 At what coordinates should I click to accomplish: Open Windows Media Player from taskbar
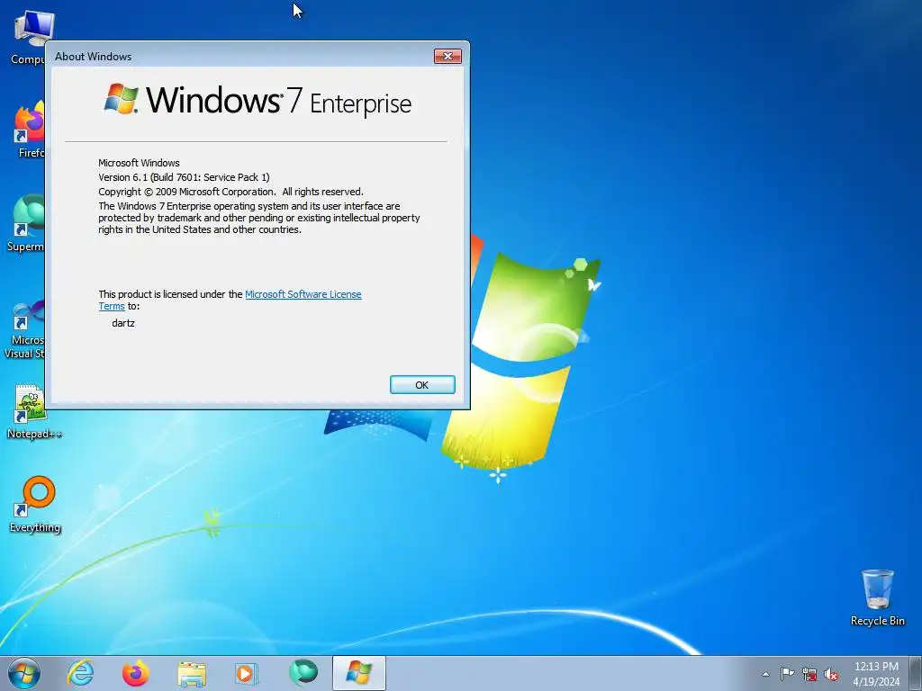click(x=247, y=673)
